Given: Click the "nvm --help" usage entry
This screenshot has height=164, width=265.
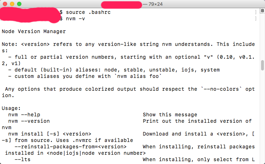Looking at the screenshot, I should pos(24,115).
